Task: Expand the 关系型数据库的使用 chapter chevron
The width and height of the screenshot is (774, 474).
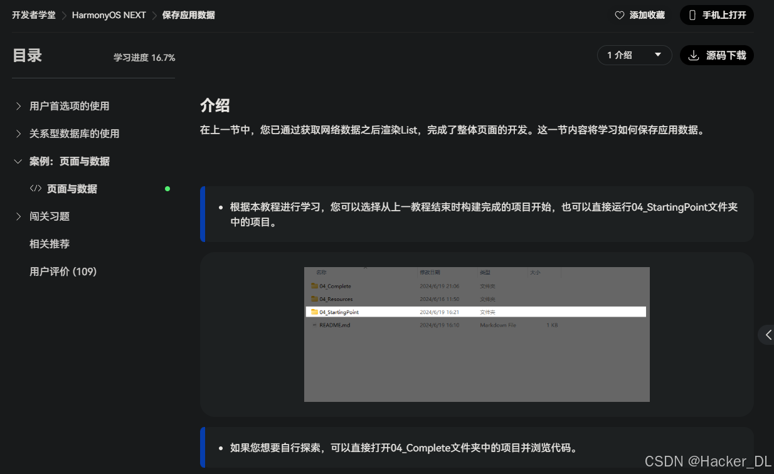Action: pos(18,134)
